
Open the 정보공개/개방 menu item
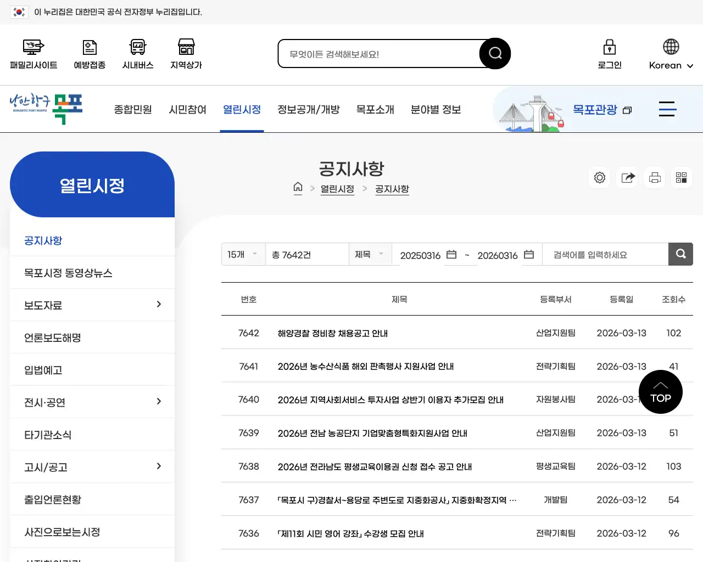pyautogui.click(x=309, y=109)
